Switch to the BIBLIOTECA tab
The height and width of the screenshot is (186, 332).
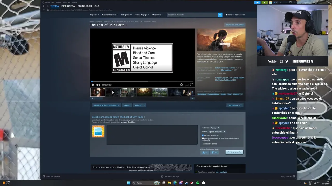[68, 6]
